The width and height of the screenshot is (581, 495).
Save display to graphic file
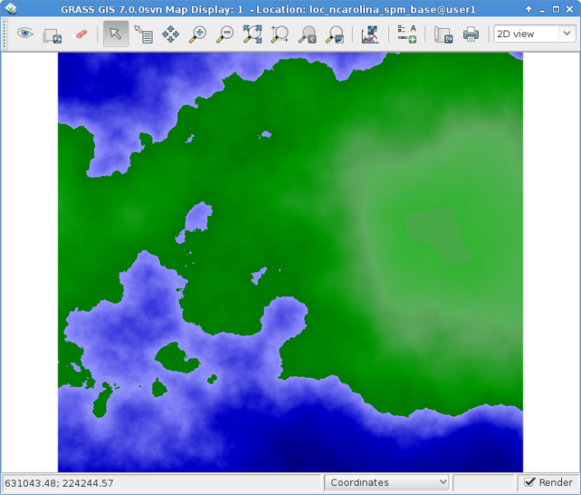(443, 34)
